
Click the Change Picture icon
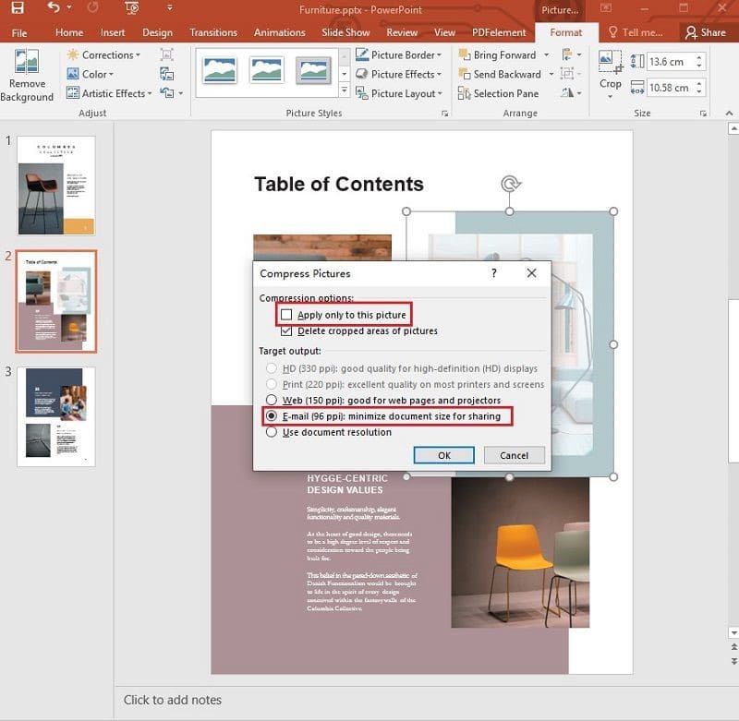[166, 74]
